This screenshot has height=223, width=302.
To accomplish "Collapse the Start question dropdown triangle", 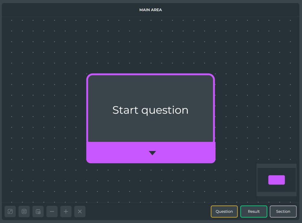I will point(152,153).
